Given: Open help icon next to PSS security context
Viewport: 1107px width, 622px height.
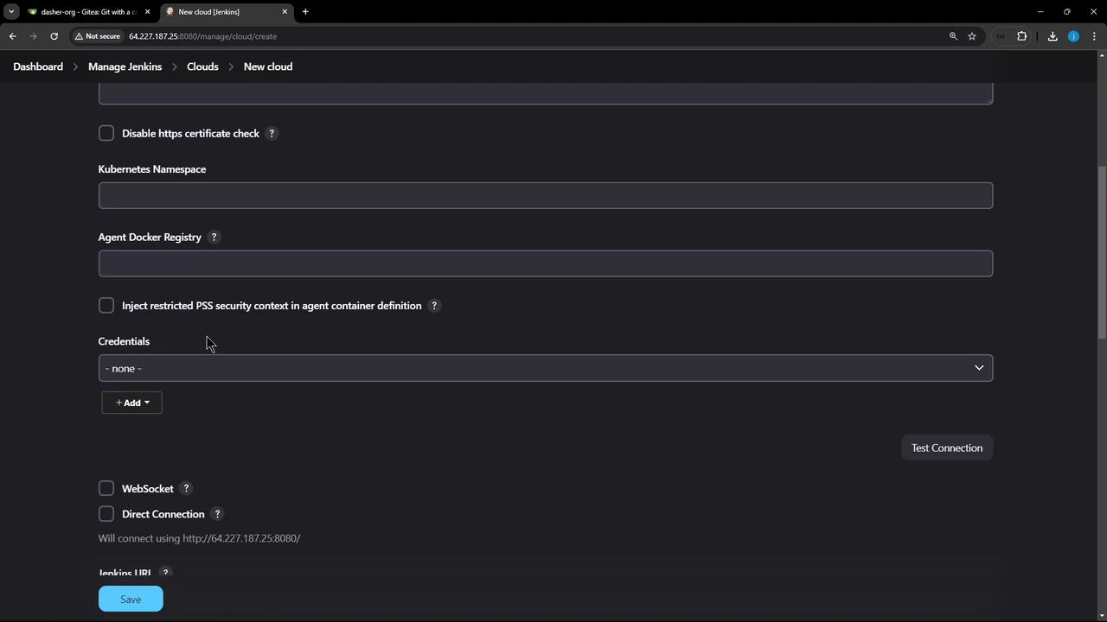Looking at the screenshot, I should click(x=434, y=306).
